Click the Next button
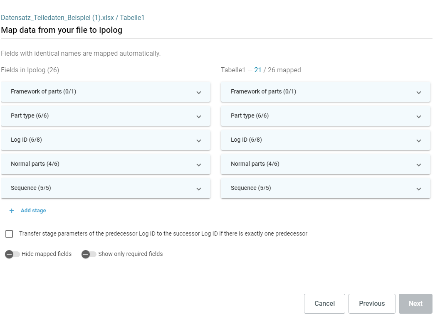435x317 pixels. pos(415,304)
